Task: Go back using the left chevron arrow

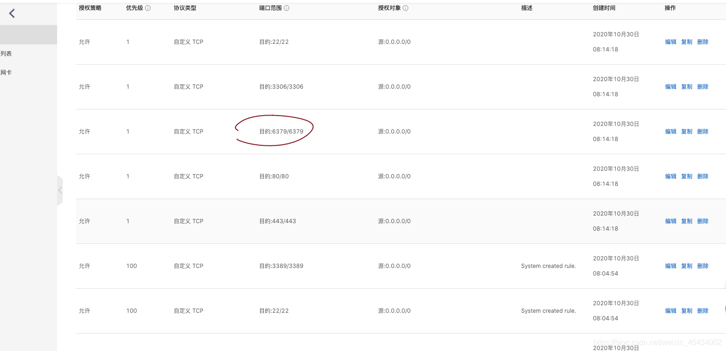Action: click(x=12, y=14)
